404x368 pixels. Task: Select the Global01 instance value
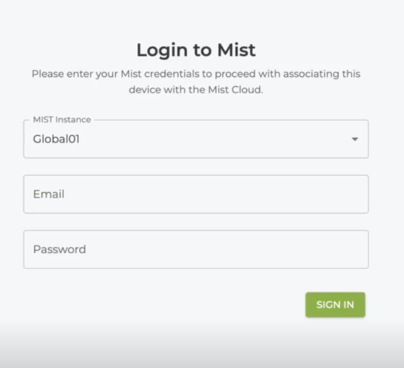pyautogui.click(x=56, y=140)
